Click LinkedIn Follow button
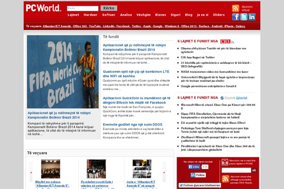Viewport: 284px width, 189px height. tap(198, 175)
